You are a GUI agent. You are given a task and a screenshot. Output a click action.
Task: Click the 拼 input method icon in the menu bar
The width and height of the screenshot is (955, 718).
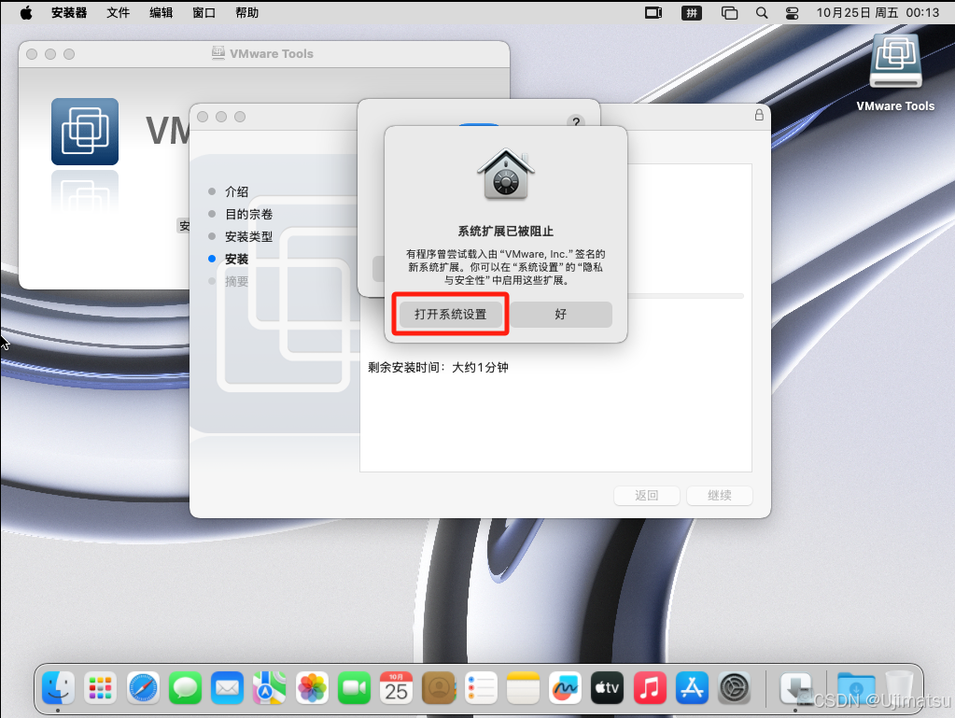click(692, 13)
